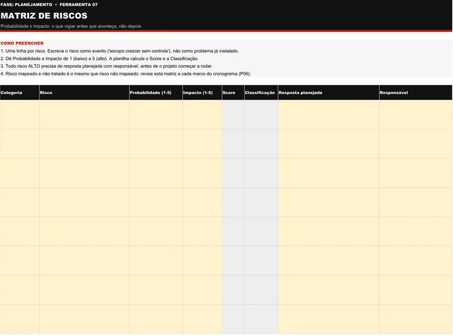Viewport: 453px width, 336px height.
Task: Click the Resposta planejada header cell
Action: (x=328, y=93)
